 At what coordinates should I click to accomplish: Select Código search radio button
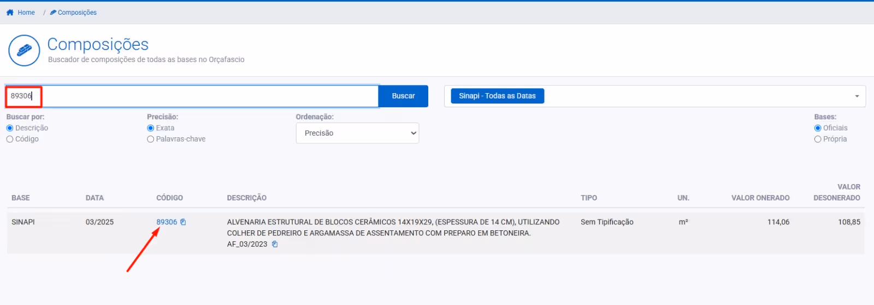10,139
